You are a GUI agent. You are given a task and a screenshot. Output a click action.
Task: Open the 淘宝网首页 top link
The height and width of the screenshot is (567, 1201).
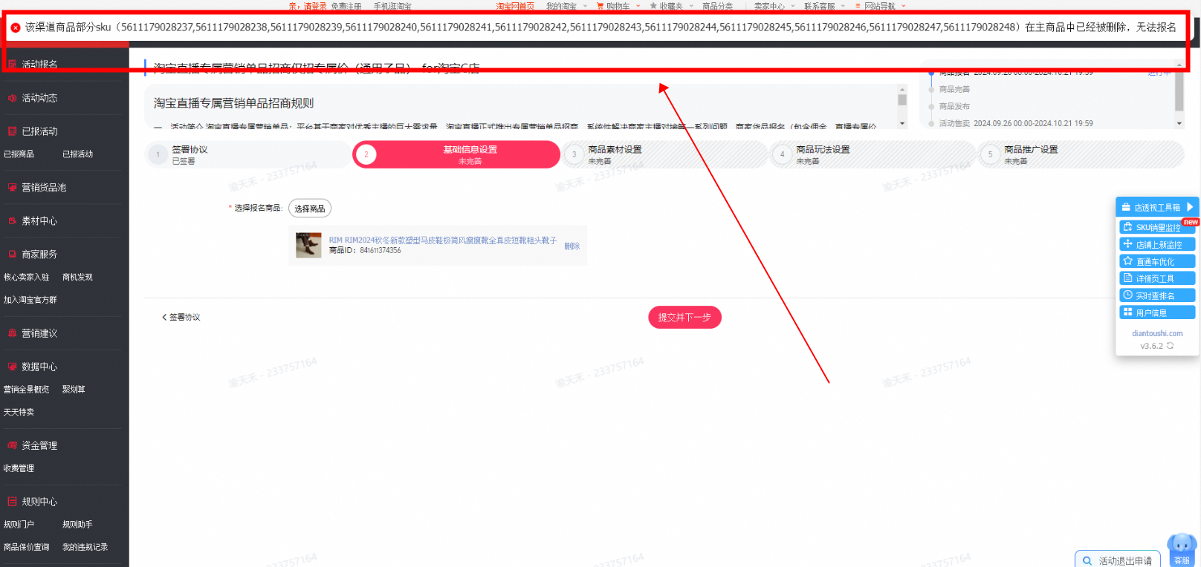[x=515, y=6]
